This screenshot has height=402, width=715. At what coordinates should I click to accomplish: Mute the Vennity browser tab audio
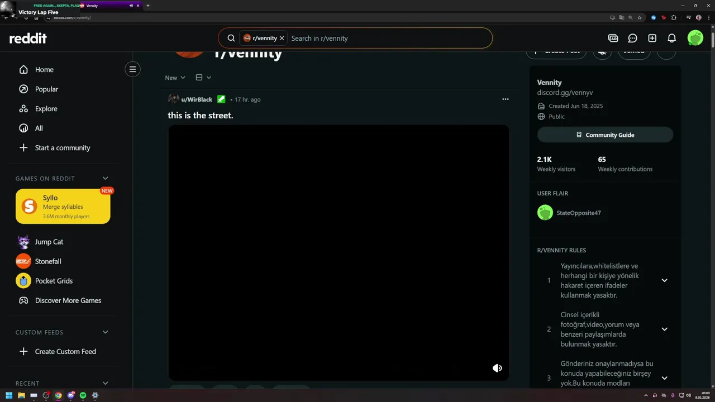point(131,6)
